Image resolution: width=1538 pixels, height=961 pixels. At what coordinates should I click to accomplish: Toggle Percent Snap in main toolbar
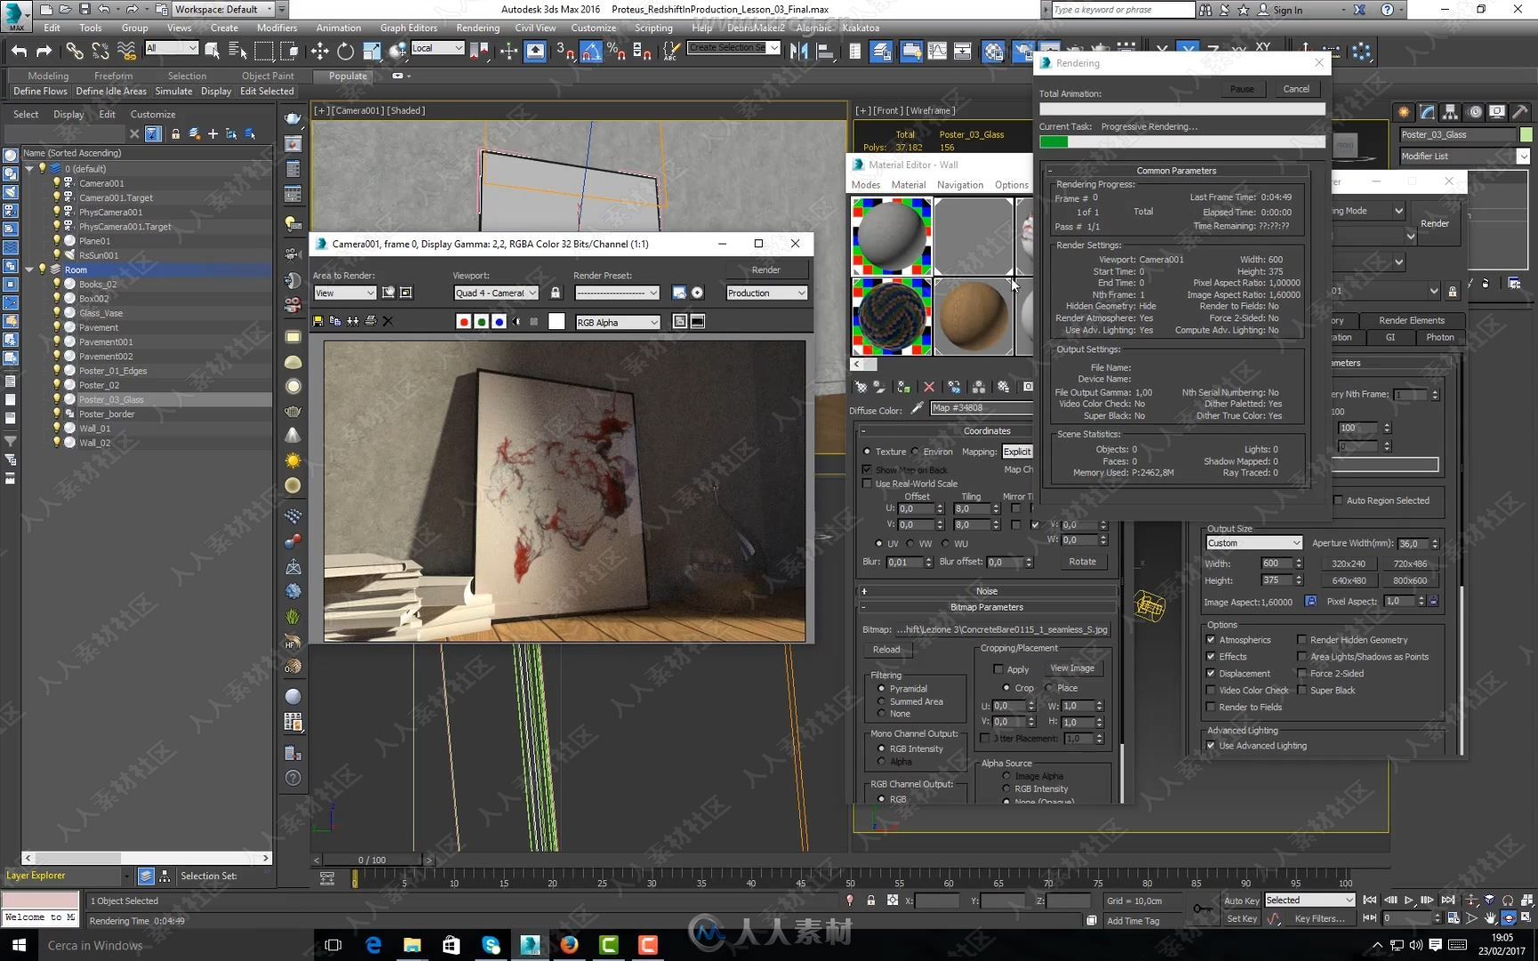click(x=616, y=52)
